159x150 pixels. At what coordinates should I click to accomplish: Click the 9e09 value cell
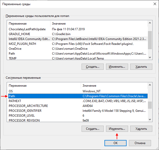coord(86,120)
